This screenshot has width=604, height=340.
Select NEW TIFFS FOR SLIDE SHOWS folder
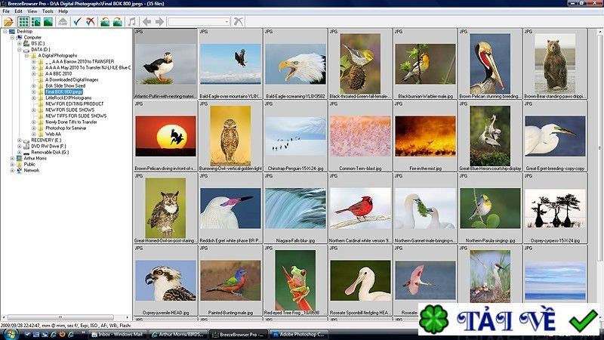[76, 116]
